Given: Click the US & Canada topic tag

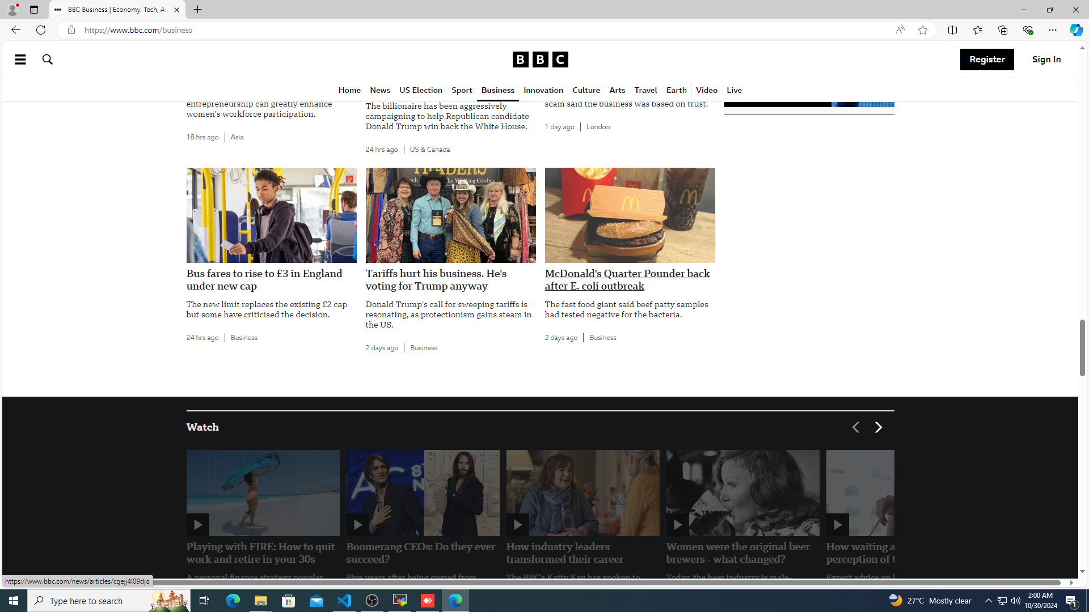Looking at the screenshot, I should (x=430, y=150).
